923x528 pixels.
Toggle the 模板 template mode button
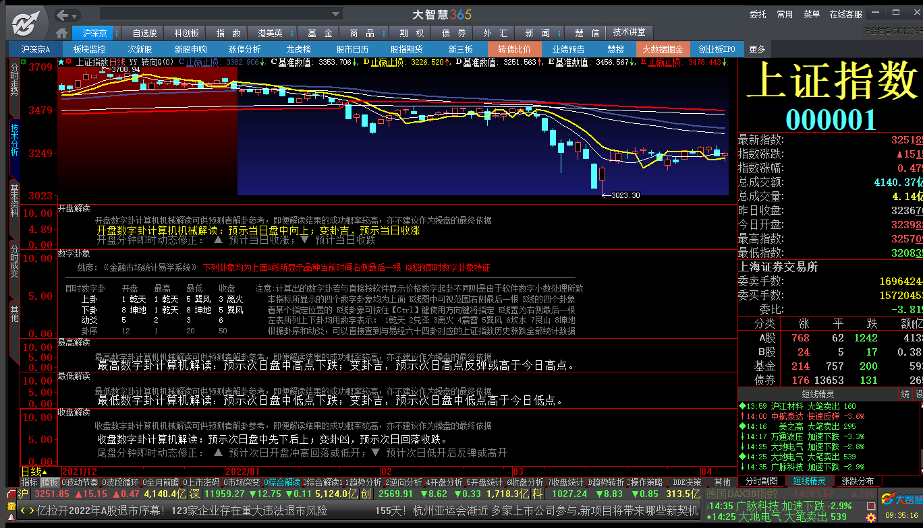(50, 482)
